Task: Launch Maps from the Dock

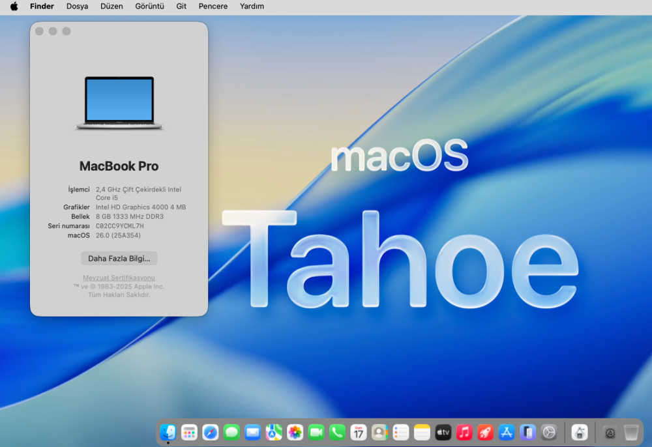Action: [x=274, y=433]
